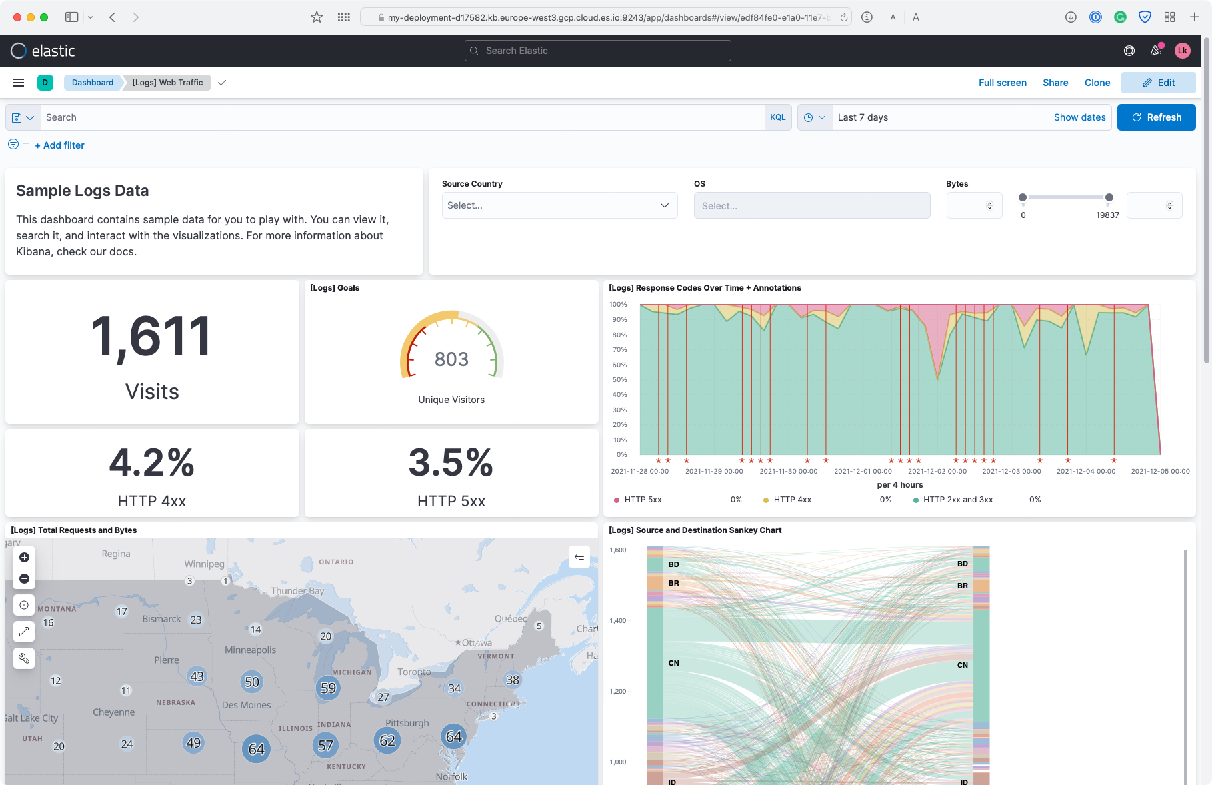The width and height of the screenshot is (1212, 785).
Task: Open the Elastic help menu icon
Action: pyautogui.click(x=1129, y=51)
